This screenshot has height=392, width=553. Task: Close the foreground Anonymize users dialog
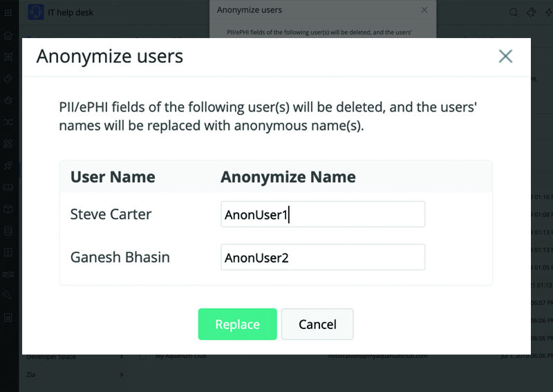tap(505, 57)
